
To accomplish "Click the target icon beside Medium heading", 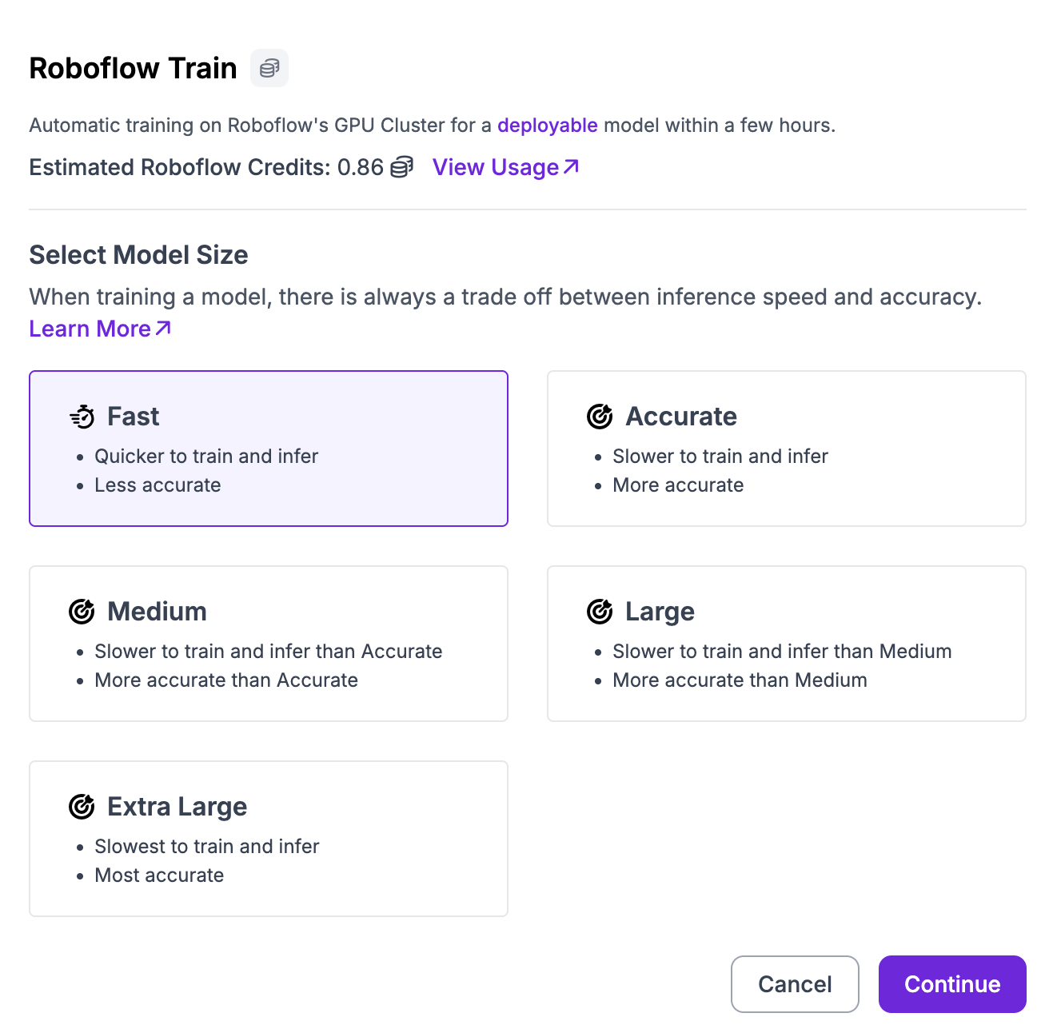I will coord(82,612).
